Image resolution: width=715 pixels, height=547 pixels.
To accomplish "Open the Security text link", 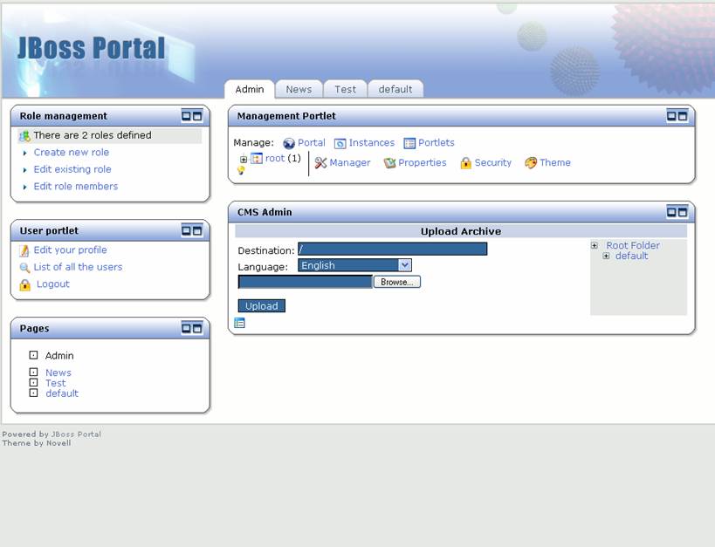I will pyautogui.click(x=493, y=163).
